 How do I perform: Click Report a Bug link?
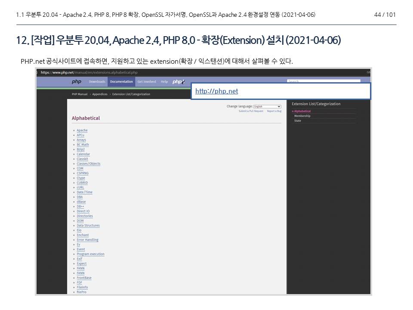coord(274,111)
